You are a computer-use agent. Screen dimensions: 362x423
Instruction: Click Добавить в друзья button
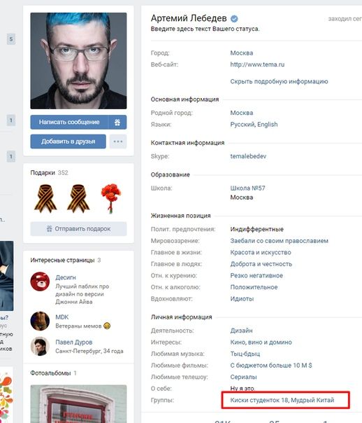point(68,141)
